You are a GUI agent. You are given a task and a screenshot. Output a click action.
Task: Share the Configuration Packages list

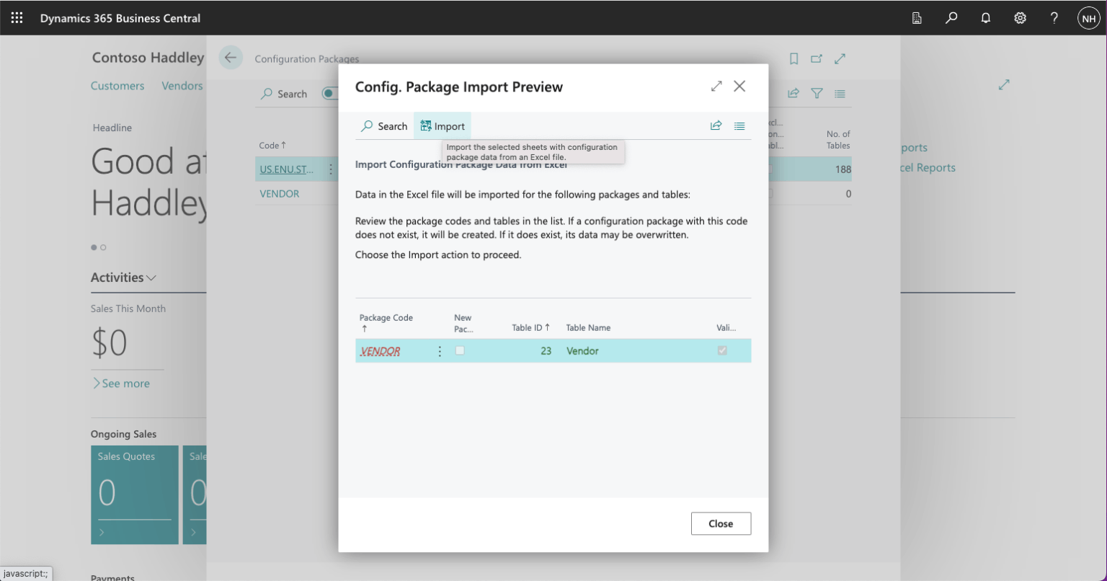pos(793,93)
